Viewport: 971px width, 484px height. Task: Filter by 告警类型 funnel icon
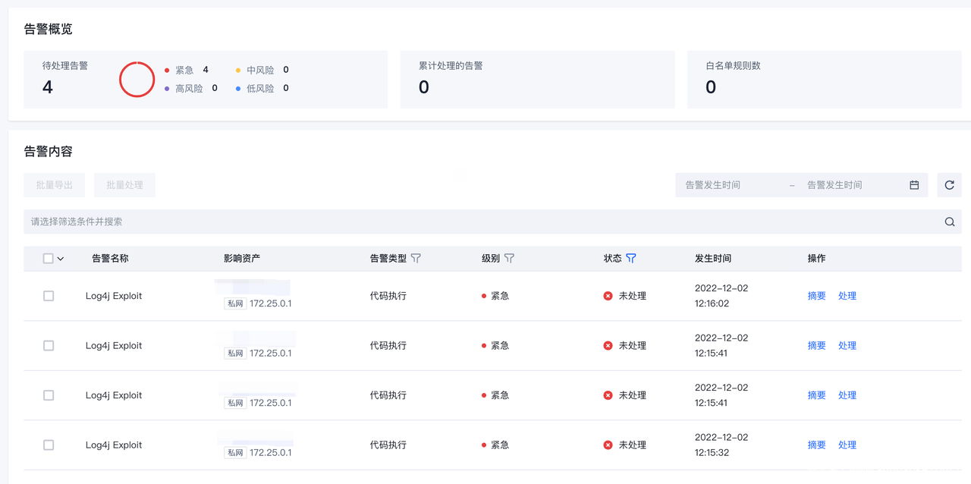pyautogui.click(x=416, y=259)
